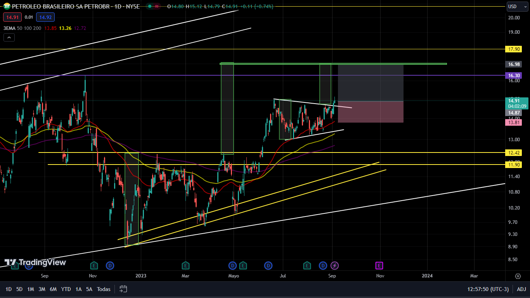Viewport: 530px width, 298px height.
Task: Click the purple upcoming earnings E marker
Action: (379, 265)
